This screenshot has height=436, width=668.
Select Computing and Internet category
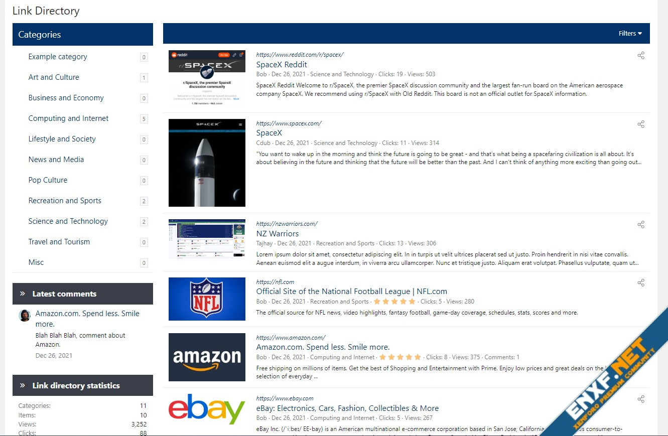coord(68,118)
